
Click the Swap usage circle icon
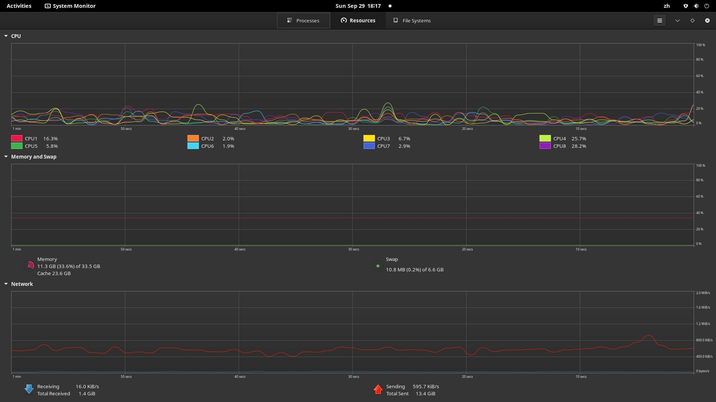[x=378, y=266]
